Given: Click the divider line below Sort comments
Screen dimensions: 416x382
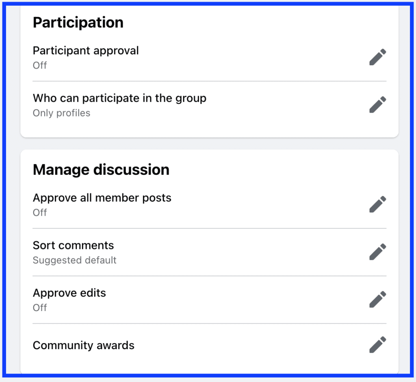Looking at the screenshot, I should [210, 276].
